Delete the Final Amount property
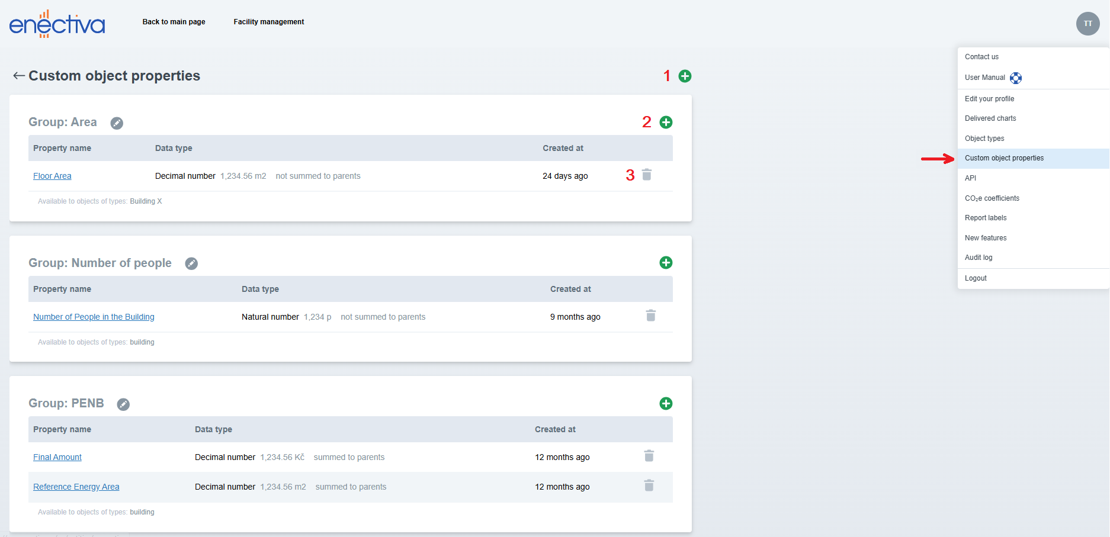1110x537 pixels. tap(649, 456)
